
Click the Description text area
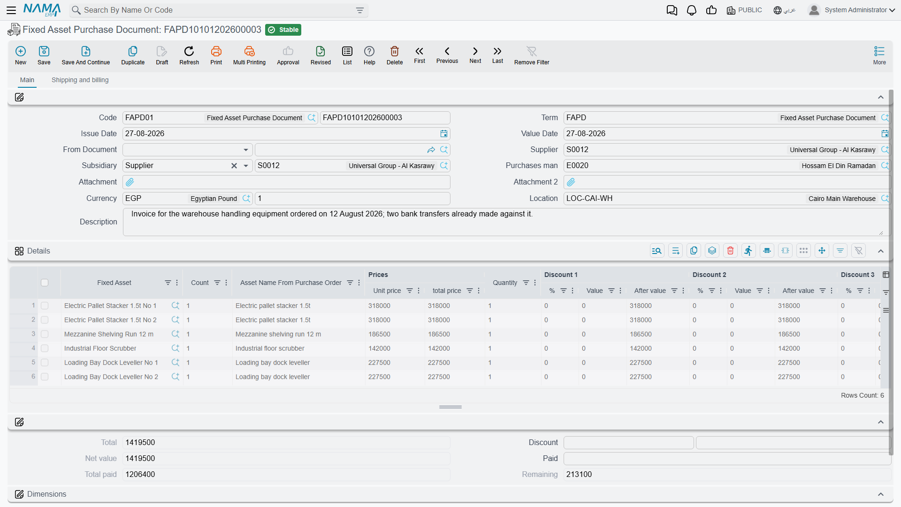tap(506, 222)
